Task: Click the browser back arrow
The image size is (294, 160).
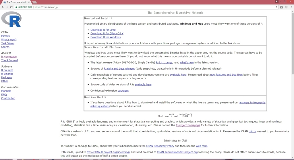Action: coord(3,7)
